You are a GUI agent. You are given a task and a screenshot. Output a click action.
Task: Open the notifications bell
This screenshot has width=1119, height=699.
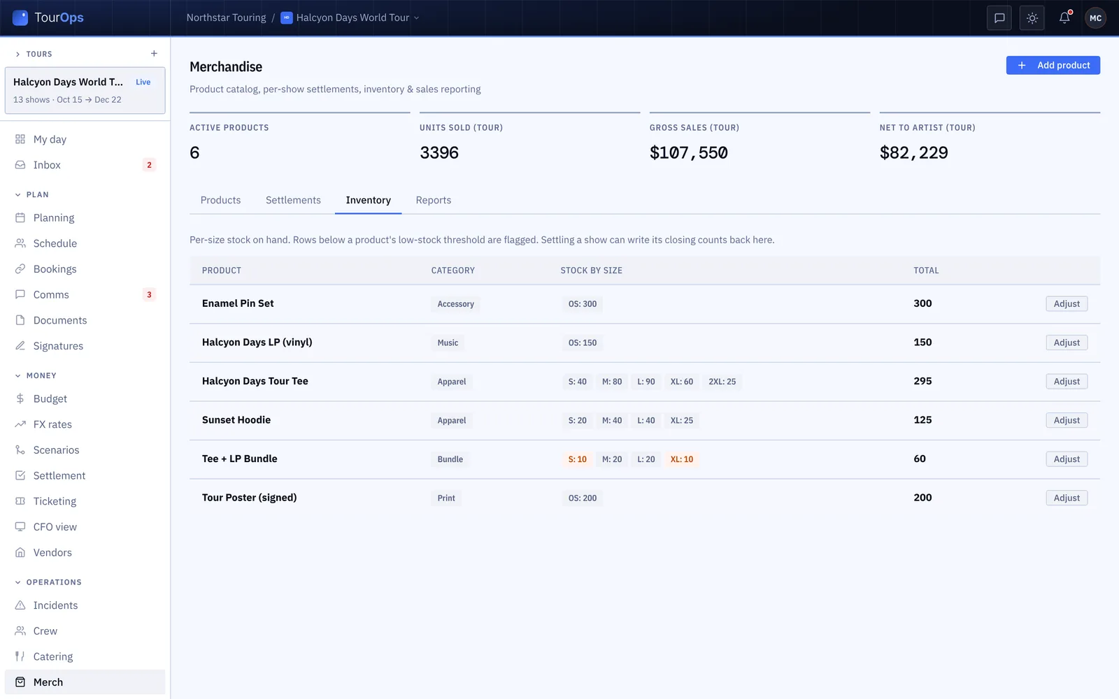click(x=1064, y=18)
